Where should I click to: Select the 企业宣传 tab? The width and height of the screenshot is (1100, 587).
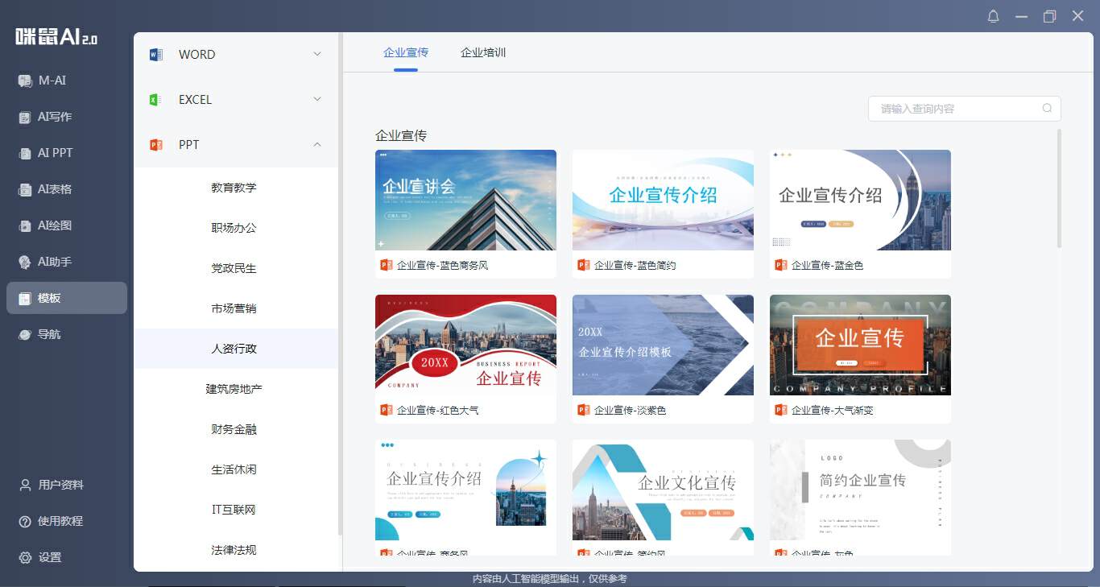pyautogui.click(x=406, y=52)
